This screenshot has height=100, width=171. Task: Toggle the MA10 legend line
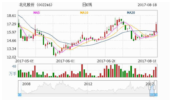pyautogui.click(x=84, y=13)
